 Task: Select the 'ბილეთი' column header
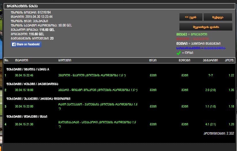65,60
